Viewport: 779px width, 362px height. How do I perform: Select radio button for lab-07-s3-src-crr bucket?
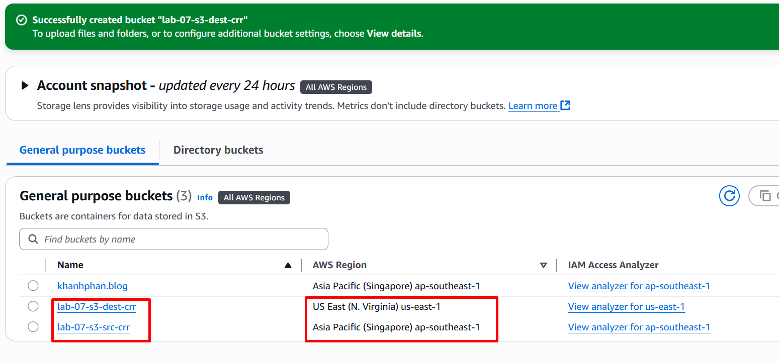coord(33,327)
